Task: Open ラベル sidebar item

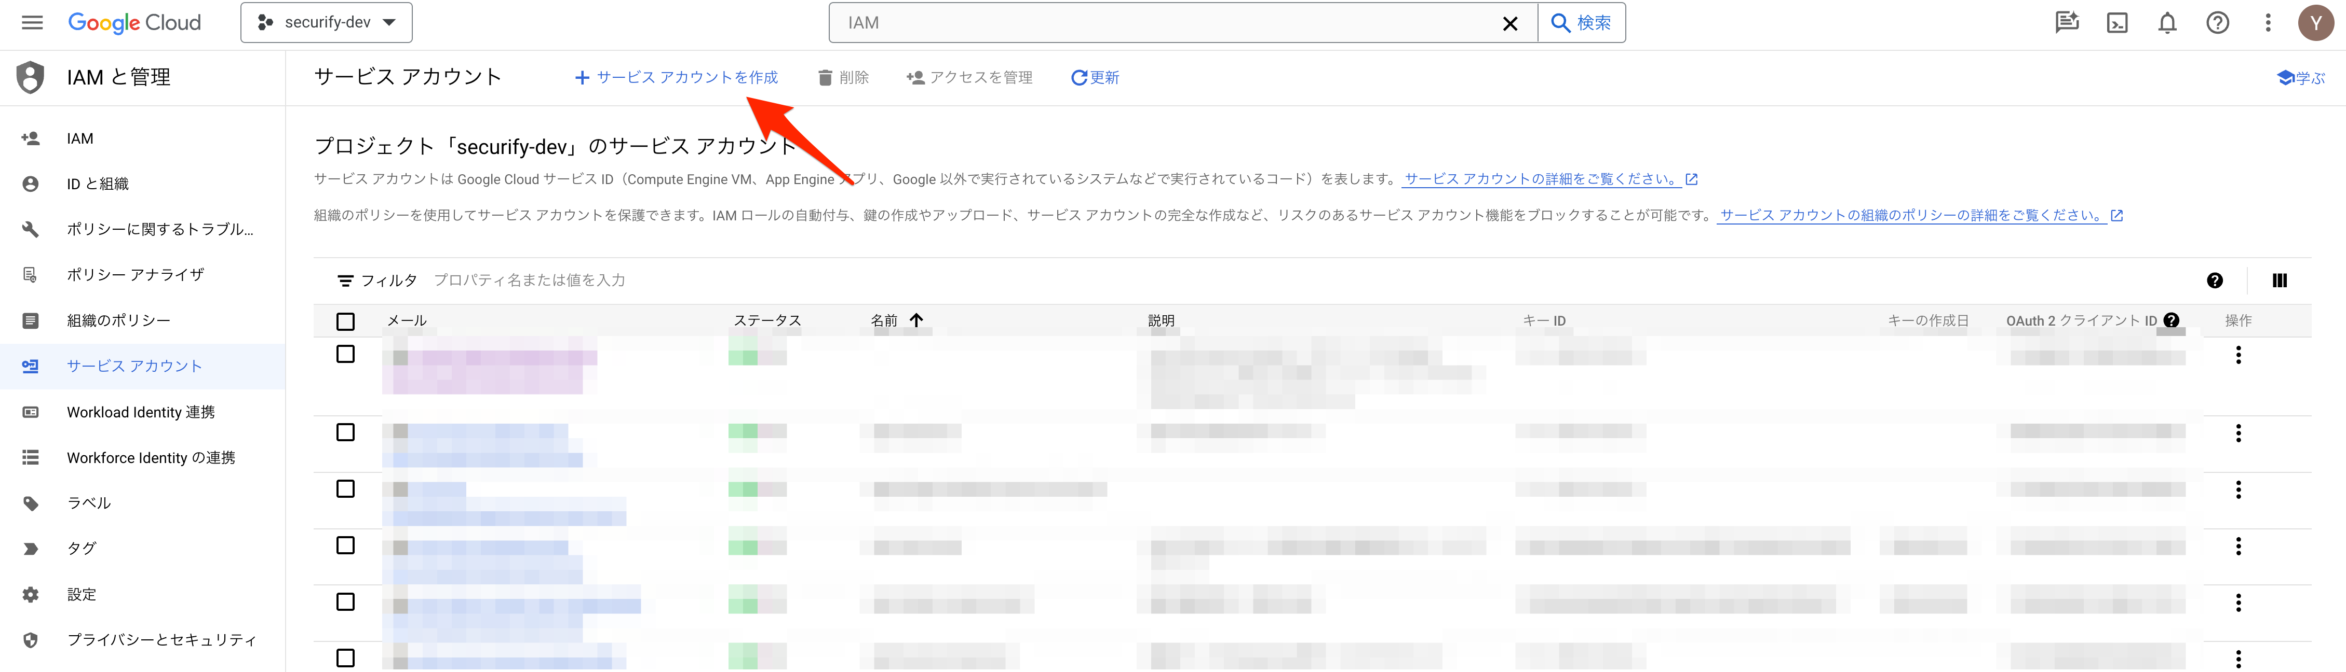Action: coord(142,503)
